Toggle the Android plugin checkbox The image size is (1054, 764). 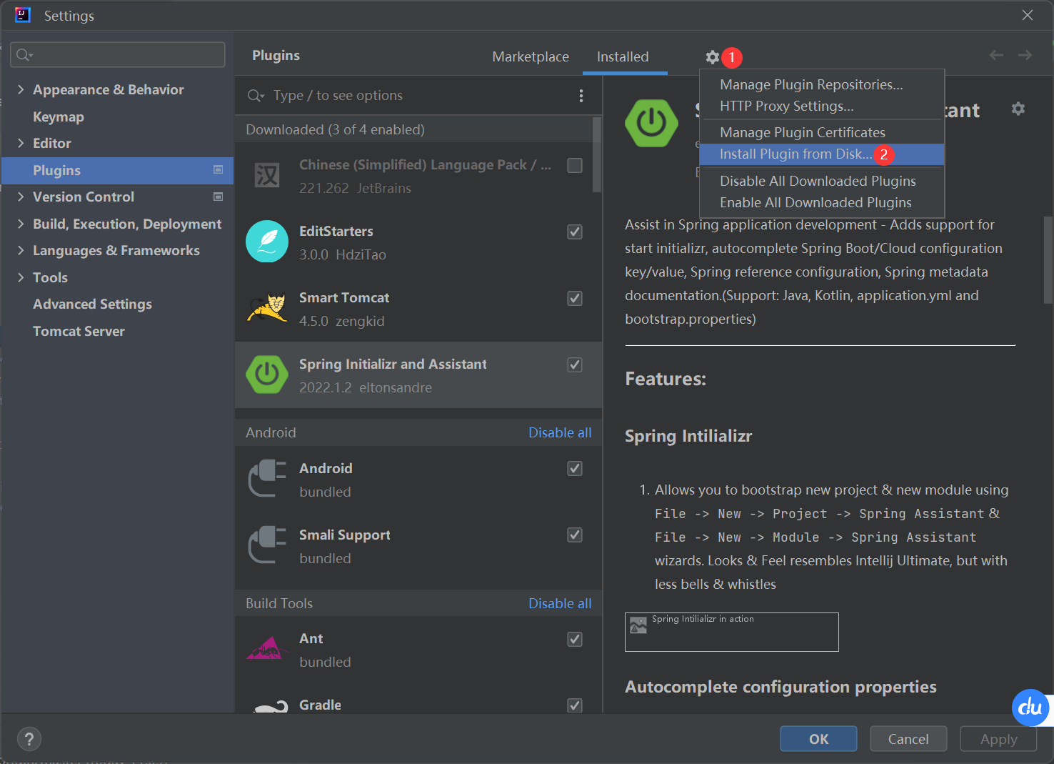point(575,468)
